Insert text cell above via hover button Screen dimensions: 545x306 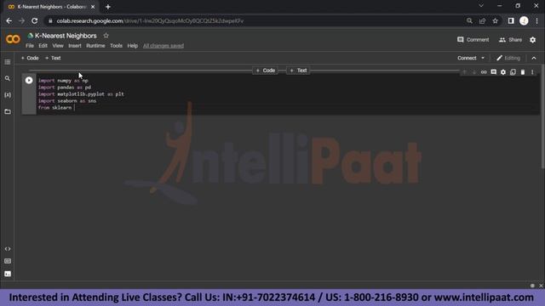pos(299,71)
